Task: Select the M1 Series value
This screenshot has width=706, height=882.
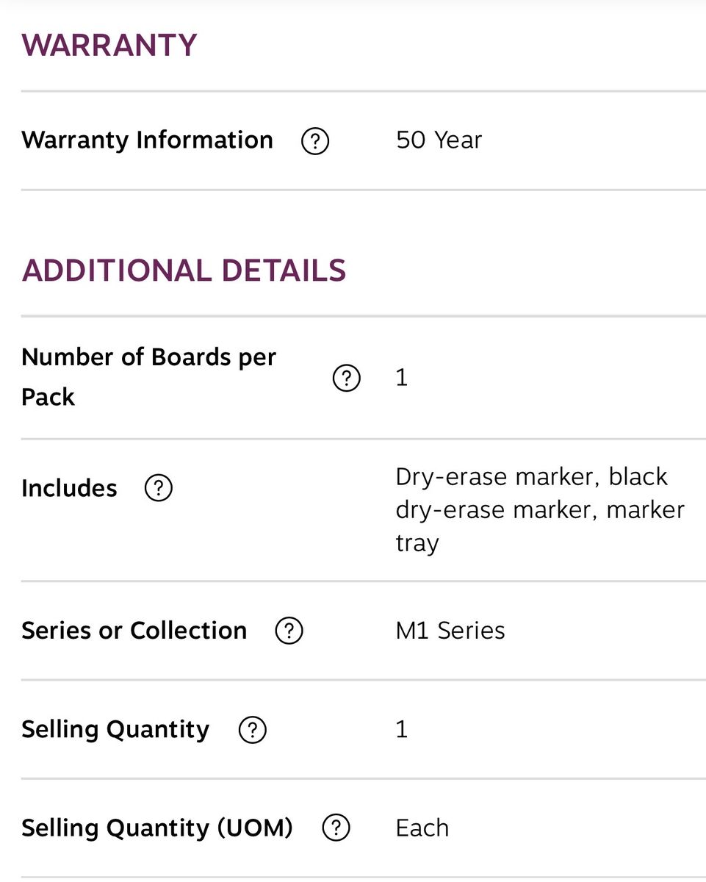Action: point(450,631)
